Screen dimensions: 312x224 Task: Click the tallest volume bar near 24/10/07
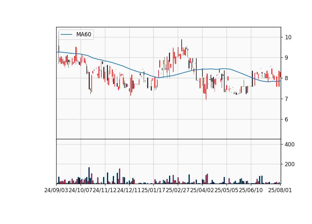pos(89,176)
